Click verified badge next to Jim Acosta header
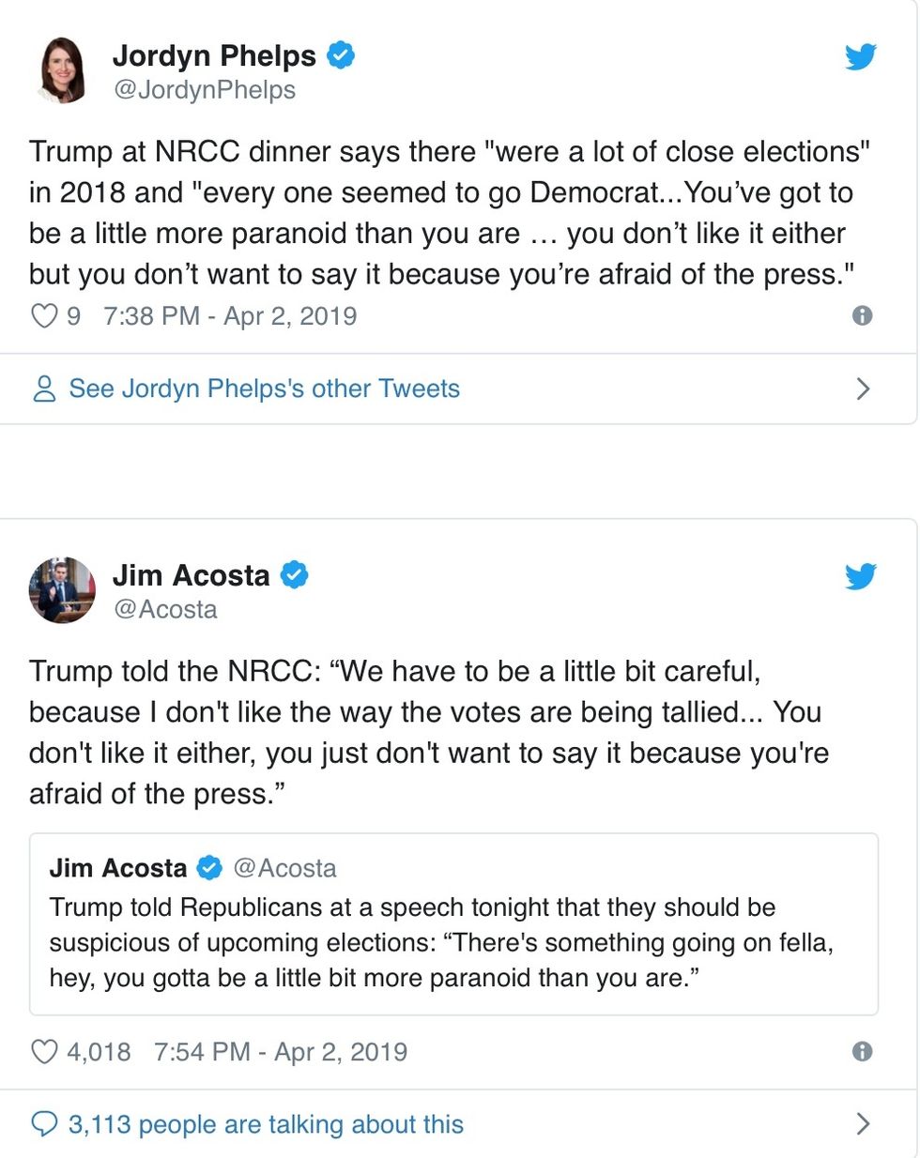The height and width of the screenshot is (1158, 920). (x=295, y=575)
